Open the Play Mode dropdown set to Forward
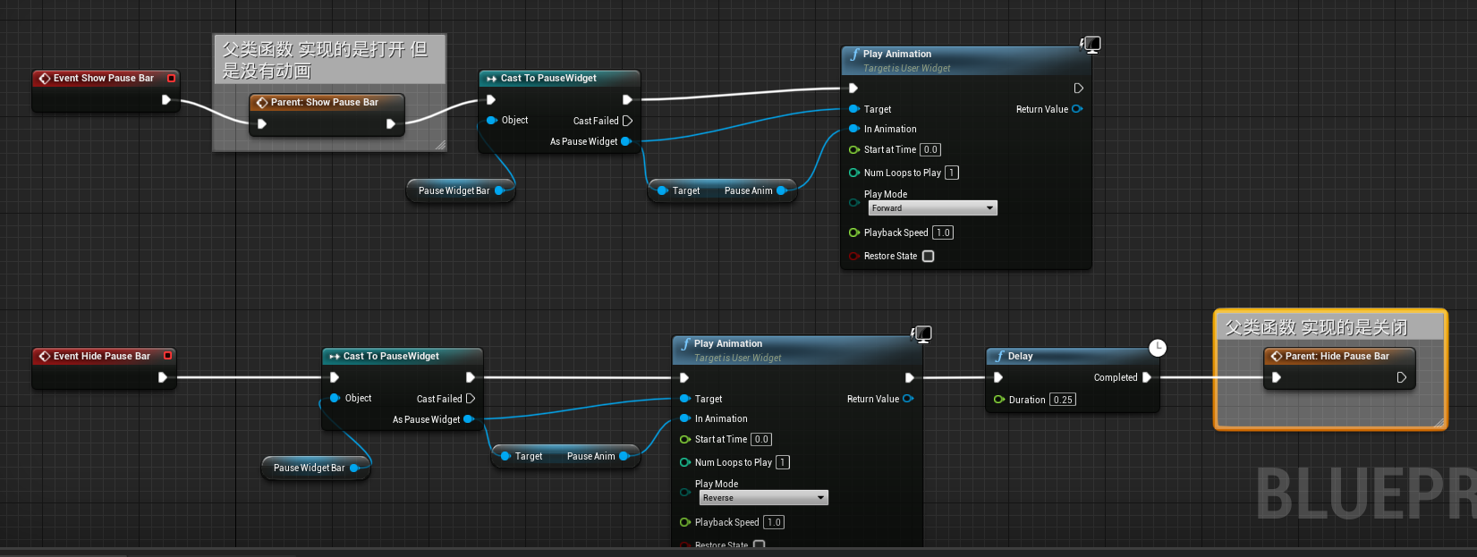The height and width of the screenshot is (557, 1477). click(932, 208)
